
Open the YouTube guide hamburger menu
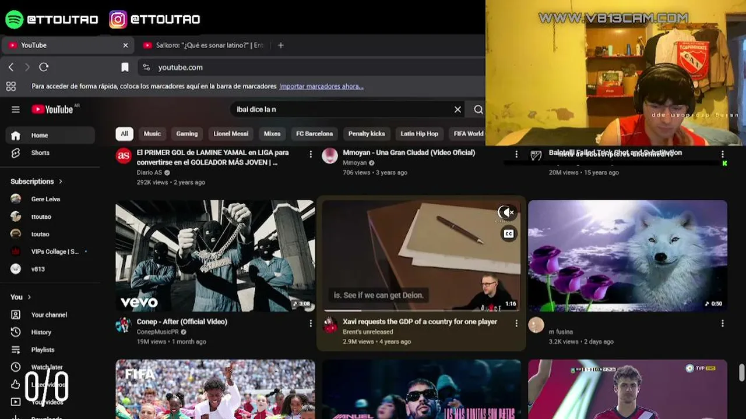click(x=16, y=109)
